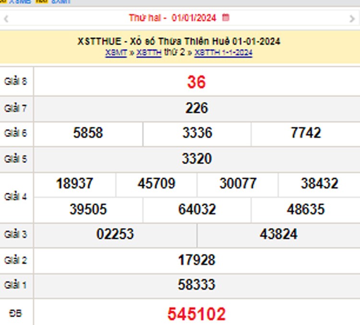Click the date text Thứ hai 01/01/2024

[x=172, y=18]
